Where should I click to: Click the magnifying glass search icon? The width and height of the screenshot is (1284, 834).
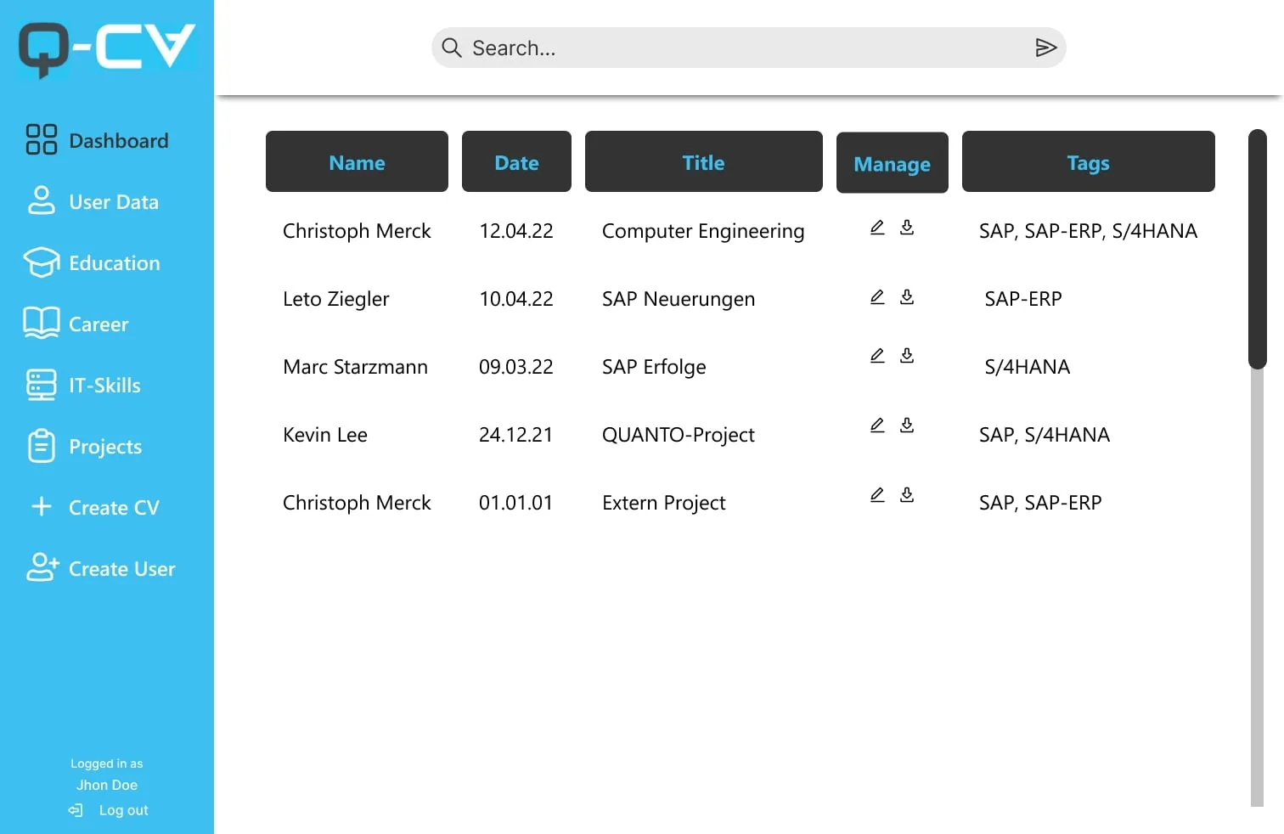click(x=452, y=48)
